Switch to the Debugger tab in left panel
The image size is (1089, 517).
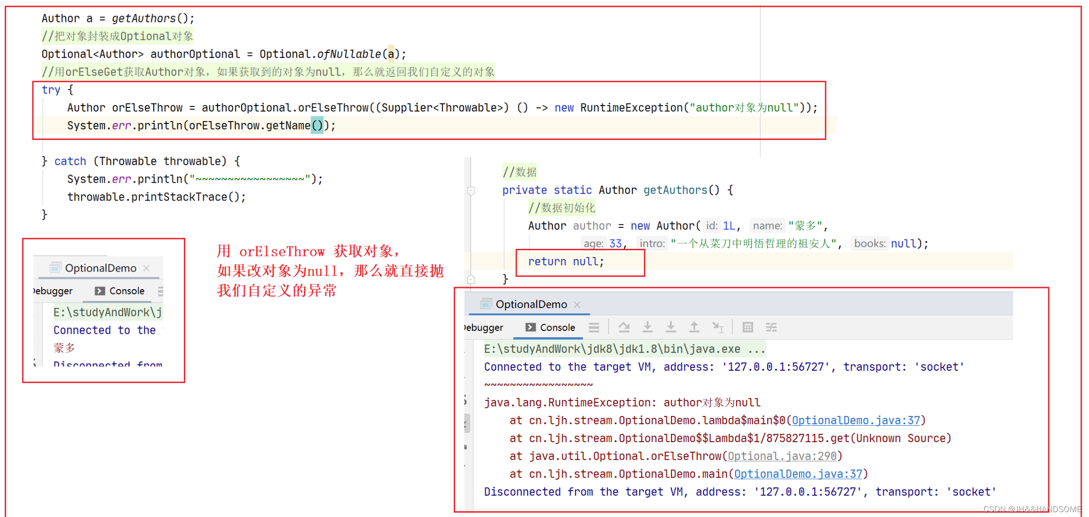pyautogui.click(x=53, y=291)
